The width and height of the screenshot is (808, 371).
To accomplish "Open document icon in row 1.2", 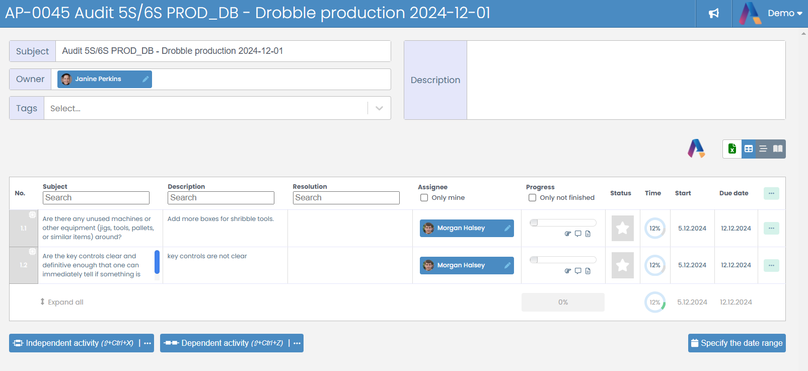I will pyautogui.click(x=588, y=271).
